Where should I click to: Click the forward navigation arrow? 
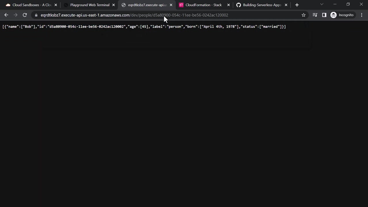click(16, 15)
